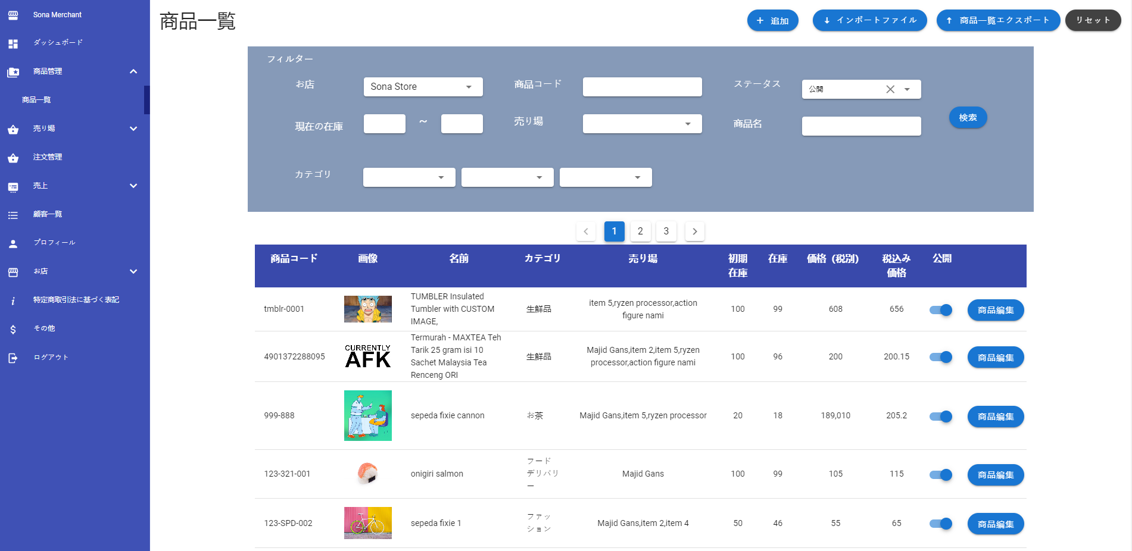
Task: Toggle publish switch for tmblr-0001 product
Action: [941, 310]
